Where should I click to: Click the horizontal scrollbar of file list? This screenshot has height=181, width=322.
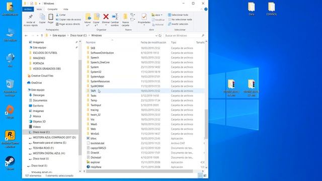(x=139, y=171)
